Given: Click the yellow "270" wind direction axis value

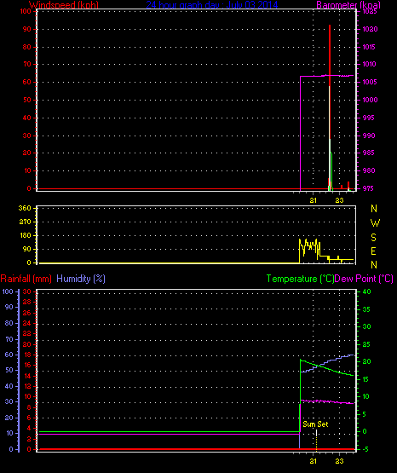Looking at the screenshot, I should [25, 222].
